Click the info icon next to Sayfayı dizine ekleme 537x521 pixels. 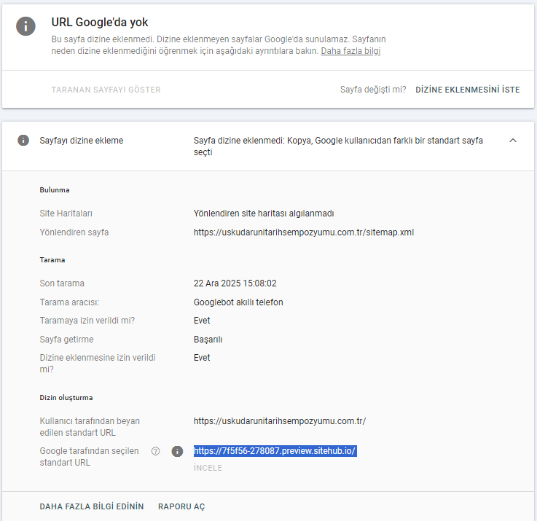click(x=23, y=141)
